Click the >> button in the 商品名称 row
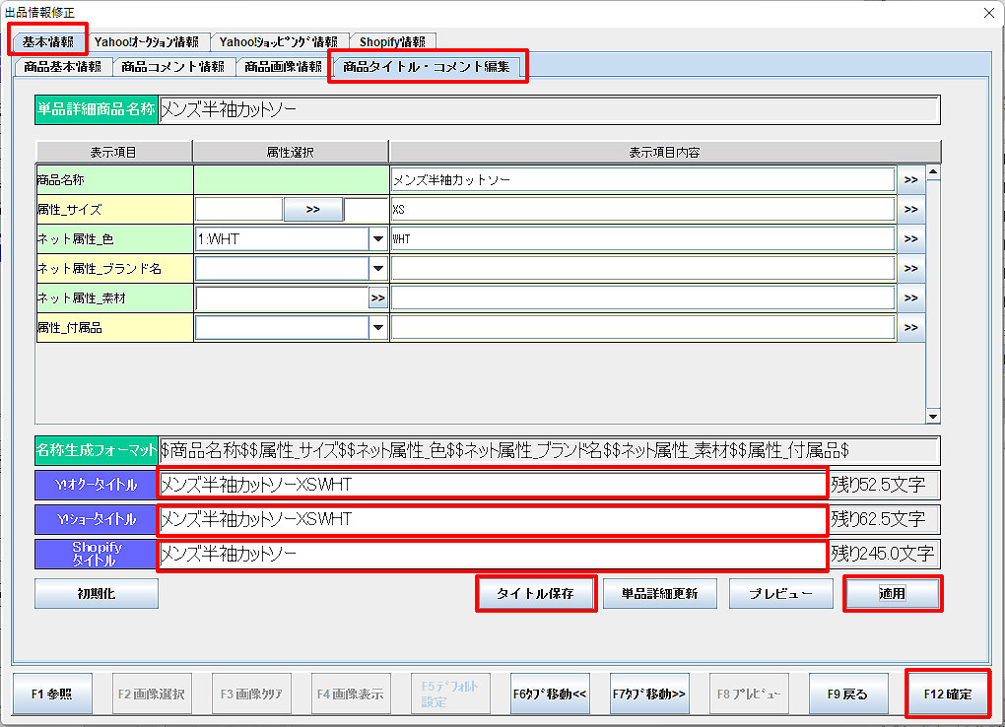This screenshot has width=1005, height=727. (910, 179)
